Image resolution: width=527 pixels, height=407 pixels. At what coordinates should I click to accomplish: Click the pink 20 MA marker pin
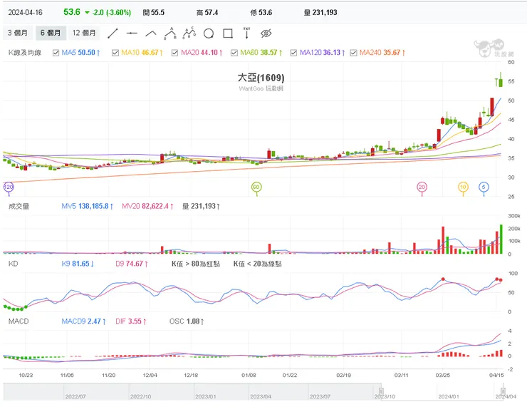click(422, 187)
